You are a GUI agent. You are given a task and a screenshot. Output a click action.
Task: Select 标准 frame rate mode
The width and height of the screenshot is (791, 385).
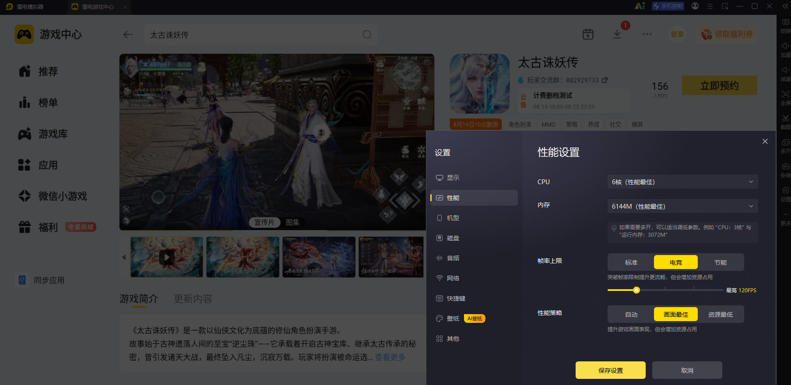click(x=631, y=262)
